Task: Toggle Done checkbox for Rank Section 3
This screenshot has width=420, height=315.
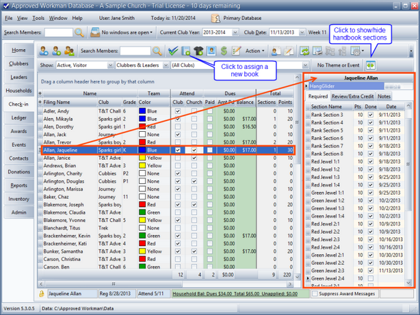Action: click(x=370, y=114)
